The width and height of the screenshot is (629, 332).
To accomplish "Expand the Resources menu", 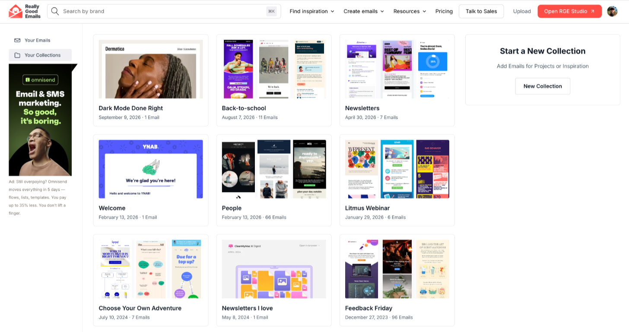I will [x=410, y=11].
